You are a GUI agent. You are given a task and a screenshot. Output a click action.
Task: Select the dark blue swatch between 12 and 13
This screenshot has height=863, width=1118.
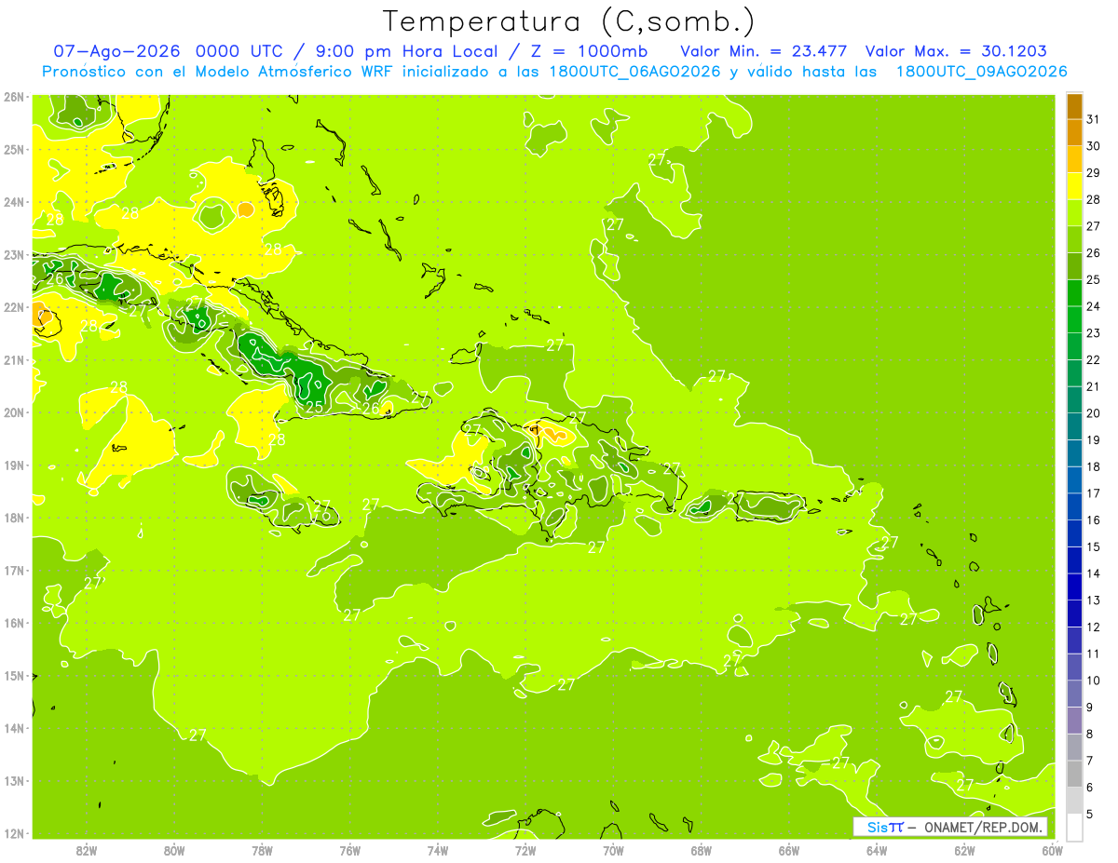click(1074, 614)
